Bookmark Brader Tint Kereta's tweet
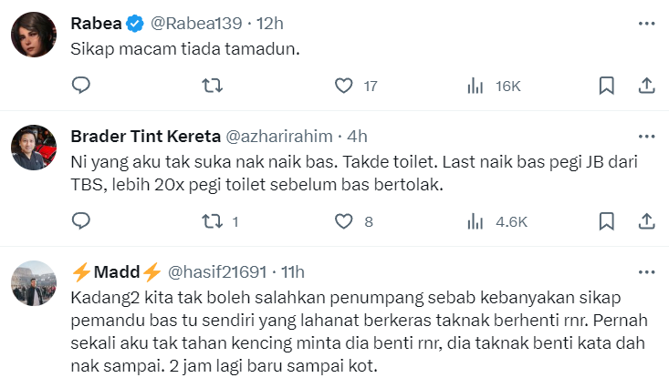This screenshot has height=388, width=669. (x=606, y=220)
